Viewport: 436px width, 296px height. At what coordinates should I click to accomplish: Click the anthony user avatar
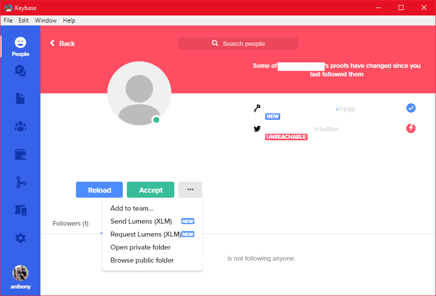coord(20,273)
